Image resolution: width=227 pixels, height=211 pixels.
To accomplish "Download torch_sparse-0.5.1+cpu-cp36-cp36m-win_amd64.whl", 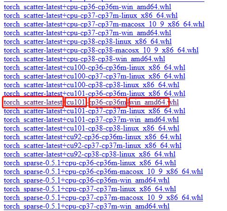I will click(x=87, y=180).
